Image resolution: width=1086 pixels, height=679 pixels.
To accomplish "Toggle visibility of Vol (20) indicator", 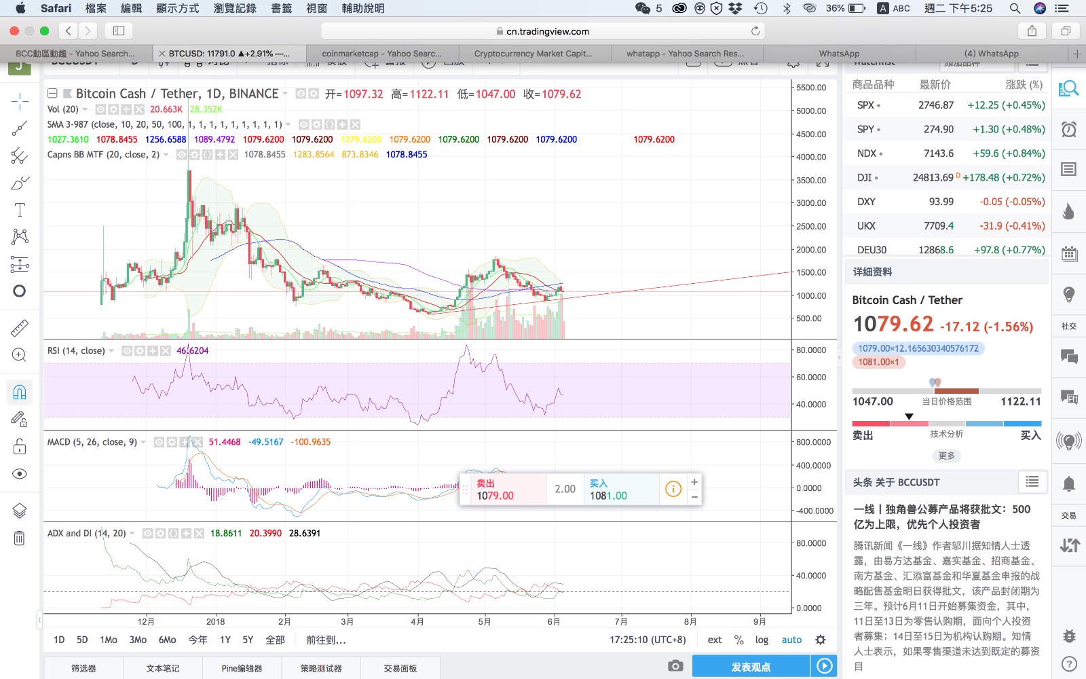I will point(100,109).
